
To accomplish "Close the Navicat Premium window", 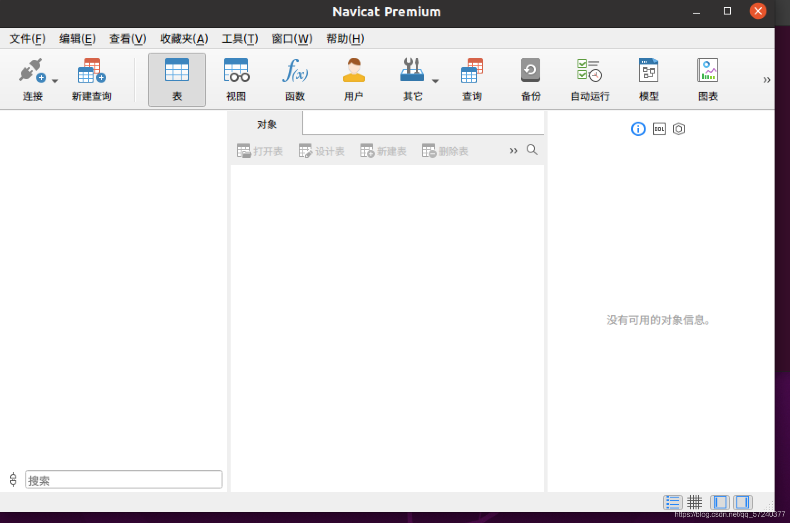I will [758, 11].
